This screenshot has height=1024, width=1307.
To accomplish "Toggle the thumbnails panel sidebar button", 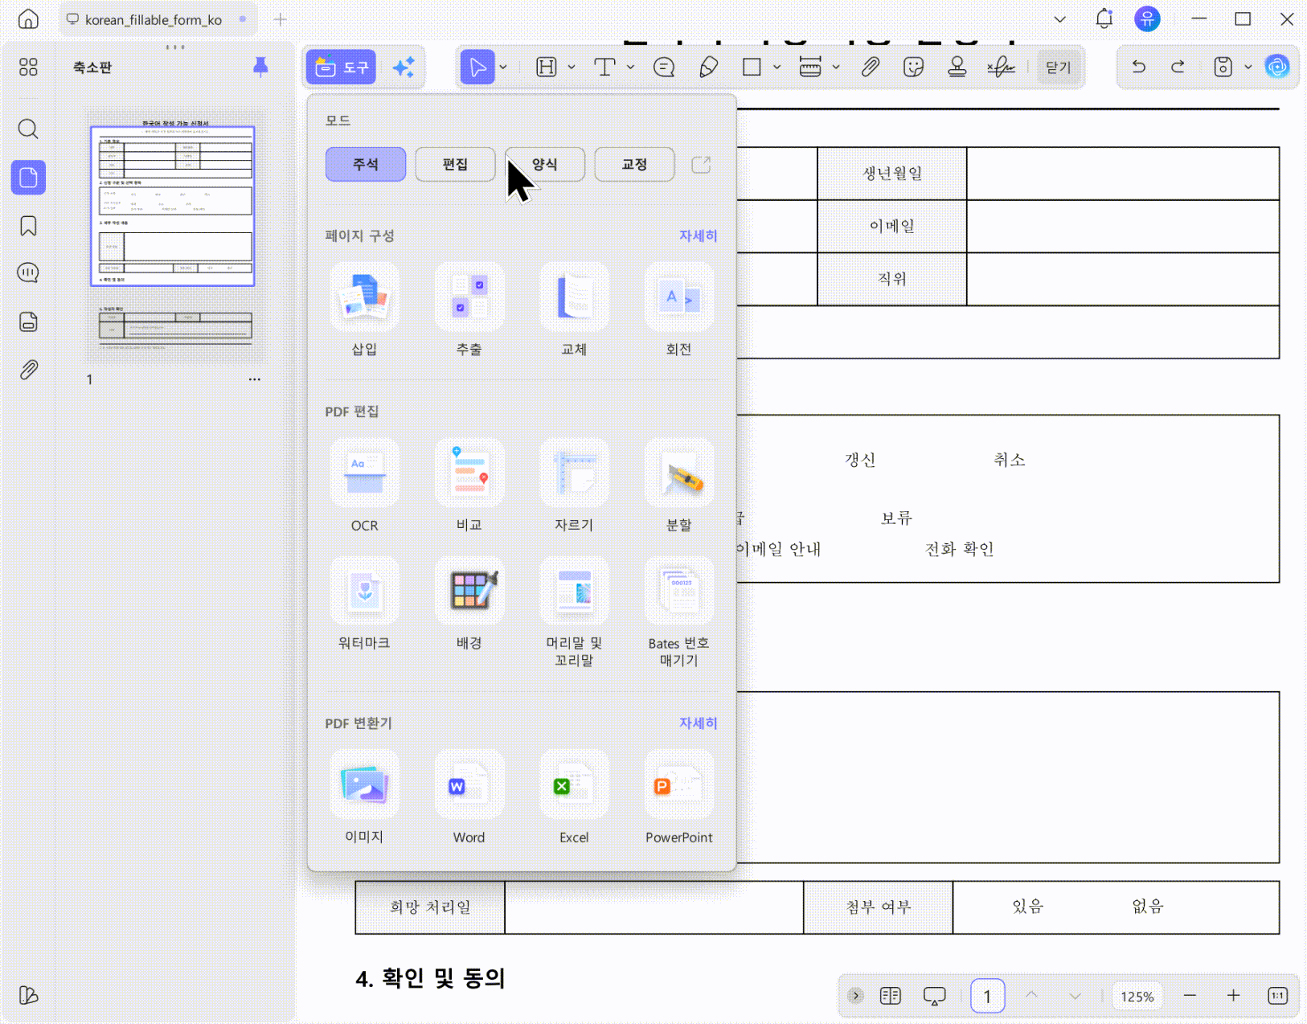I will point(28,177).
